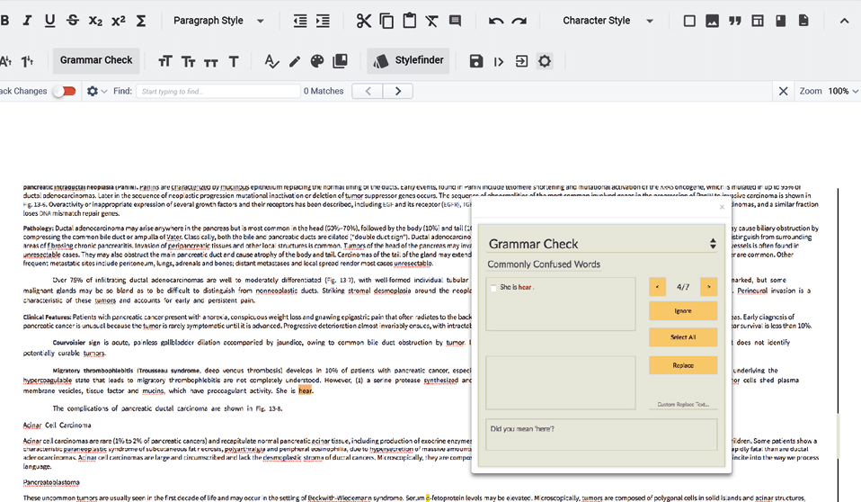861x502 pixels.
Task: Expand the Character Style dropdown
Action: pyautogui.click(x=608, y=21)
